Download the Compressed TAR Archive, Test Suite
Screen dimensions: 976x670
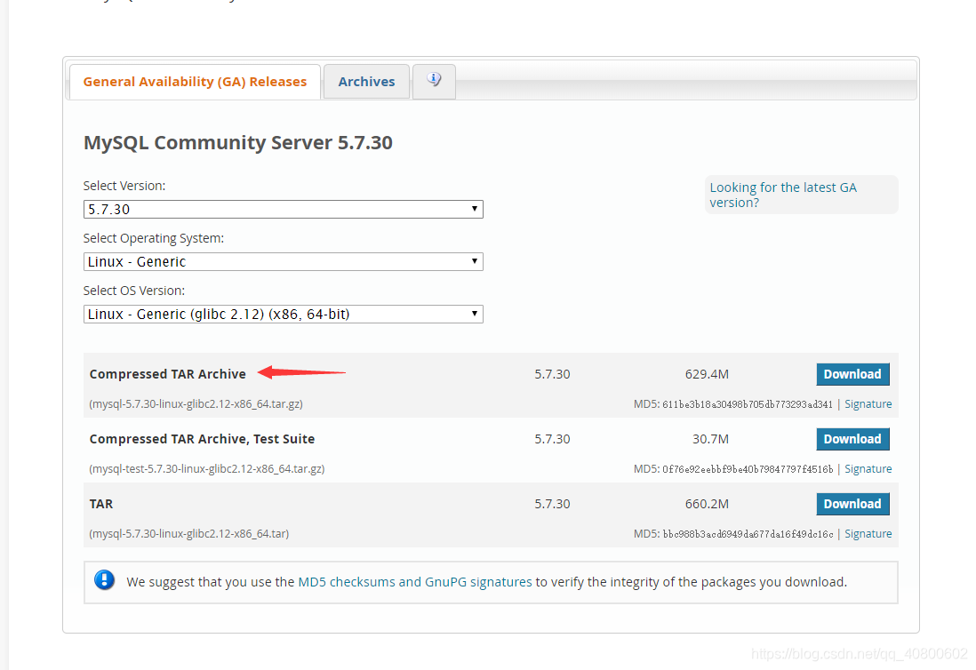click(852, 439)
